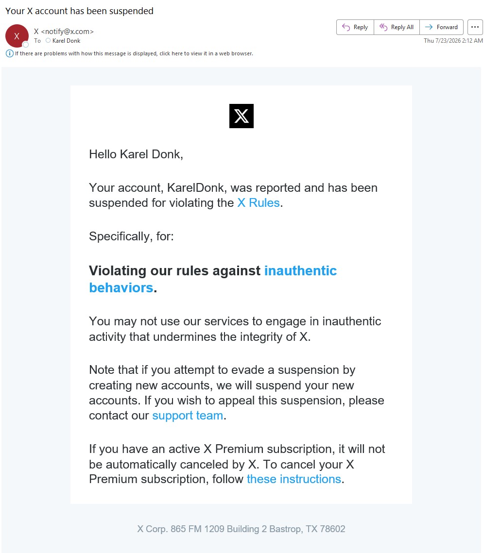Choose Reply All for this message

(x=397, y=27)
